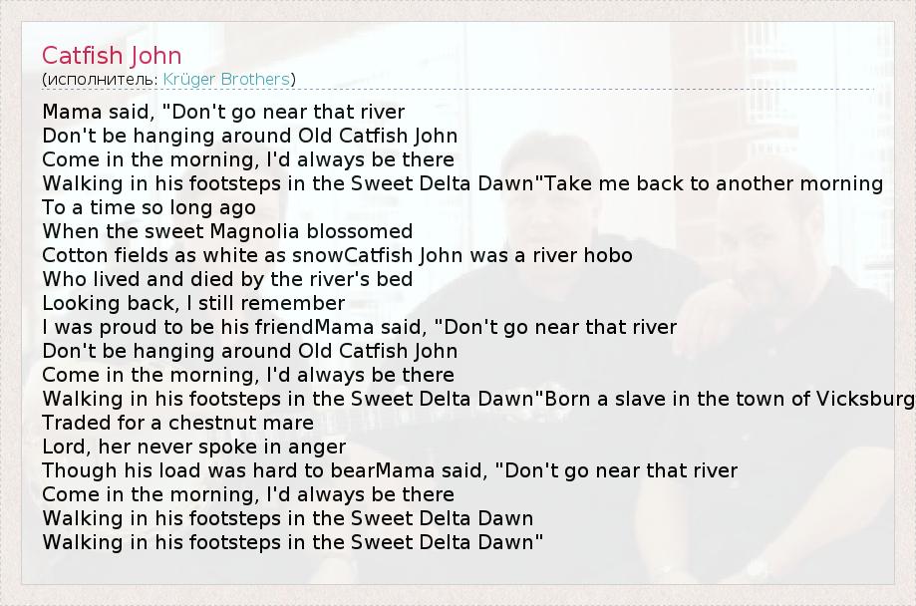
Task: Click the second line of the lyrics
Action: pyautogui.click(x=249, y=136)
